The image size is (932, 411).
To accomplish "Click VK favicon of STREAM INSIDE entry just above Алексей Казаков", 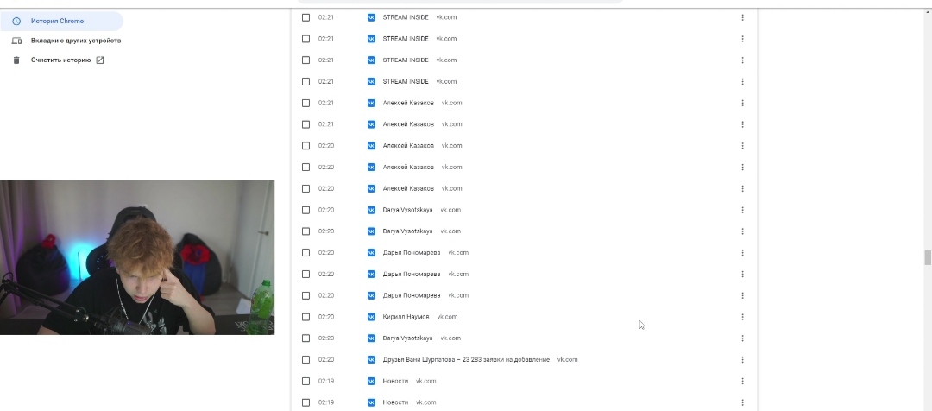I will click(x=371, y=81).
